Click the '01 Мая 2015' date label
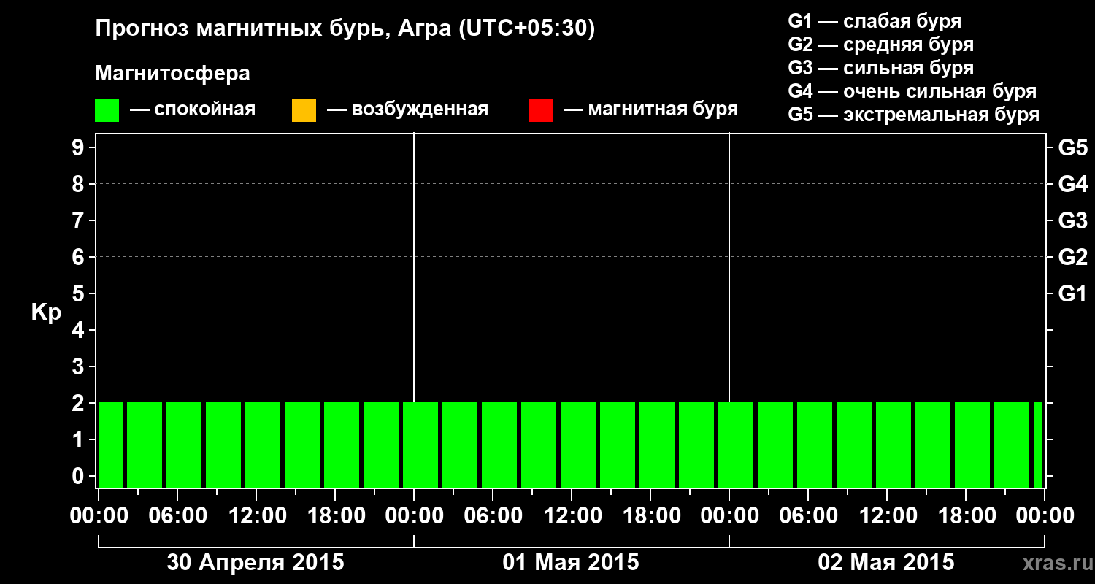The width and height of the screenshot is (1095, 584). [x=571, y=563]
